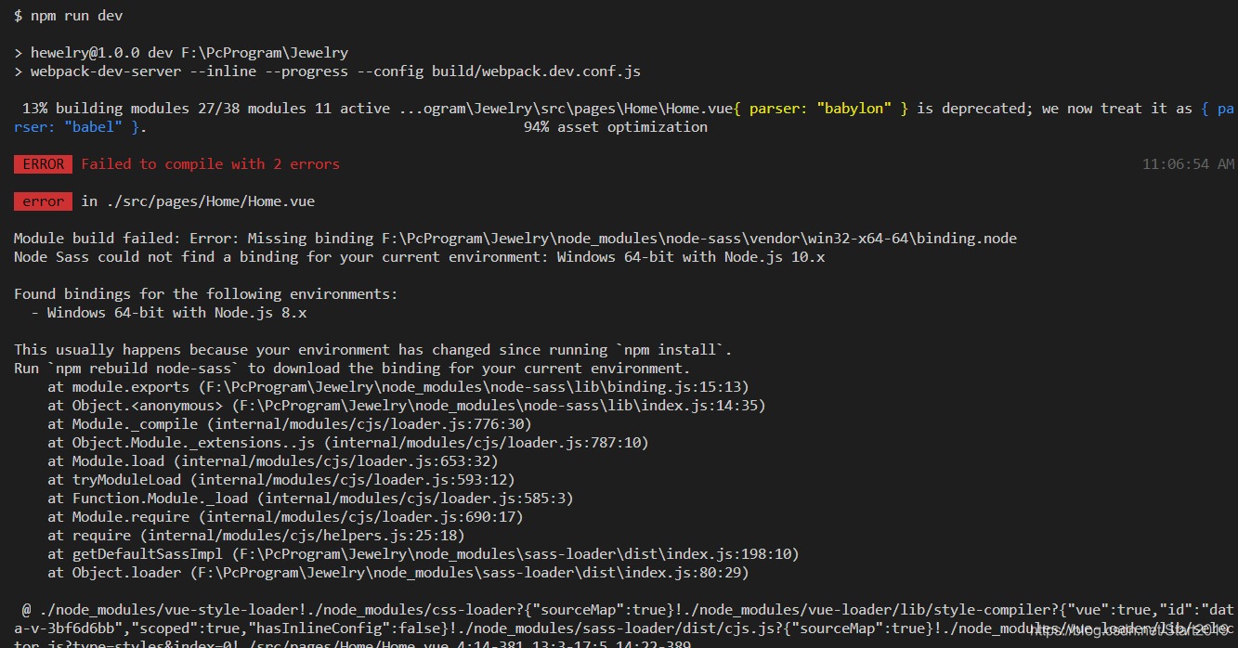Click the 11:06:54 AM timestamp
Image resolution: width=1238 pixels, height=648 pixels.
(1188, 164)
